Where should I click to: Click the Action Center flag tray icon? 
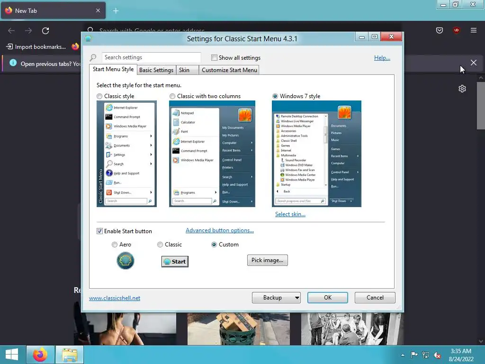[x=414, y=355]
